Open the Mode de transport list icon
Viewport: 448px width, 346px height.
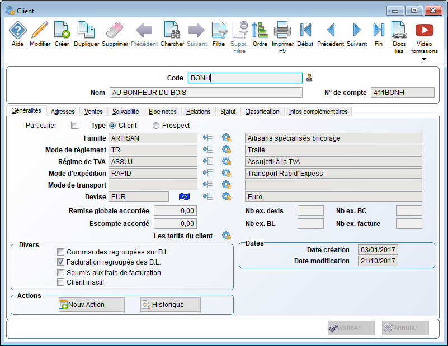(x=208, y=185)
